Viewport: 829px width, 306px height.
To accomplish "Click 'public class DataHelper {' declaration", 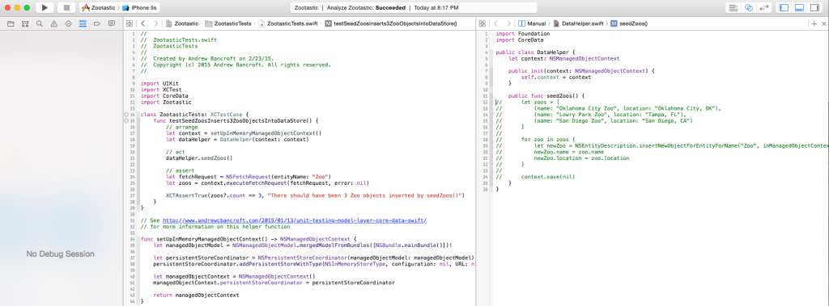I will (536, 52).
